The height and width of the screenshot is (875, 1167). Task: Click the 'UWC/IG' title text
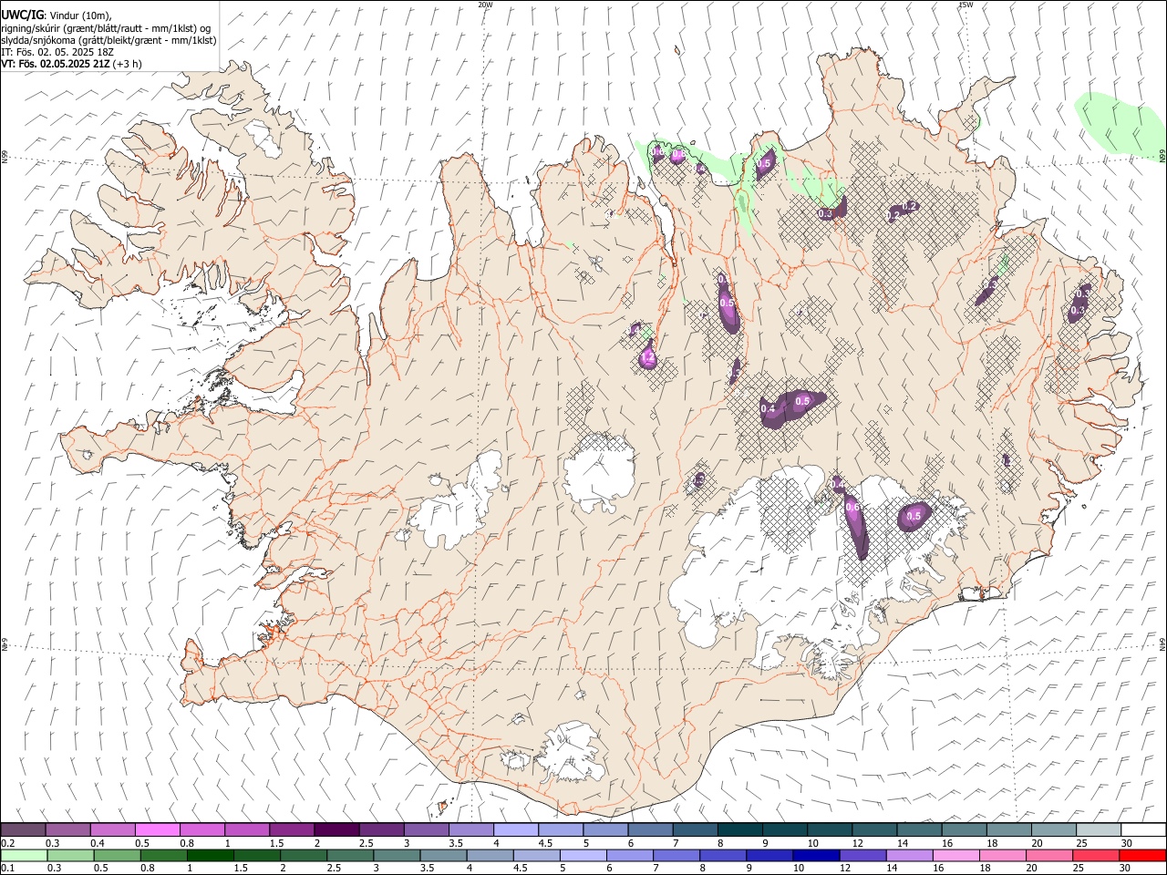22,15
